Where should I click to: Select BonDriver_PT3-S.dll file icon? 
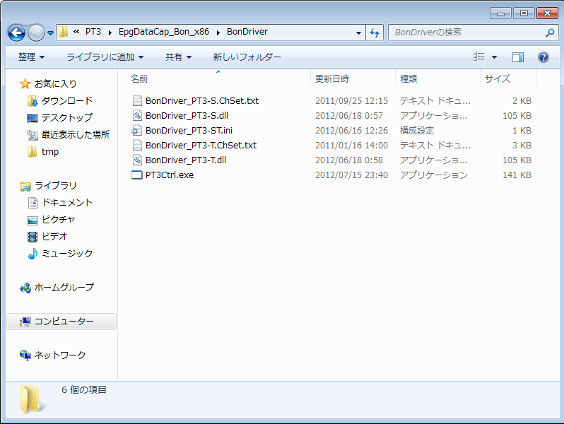(137, 115)
